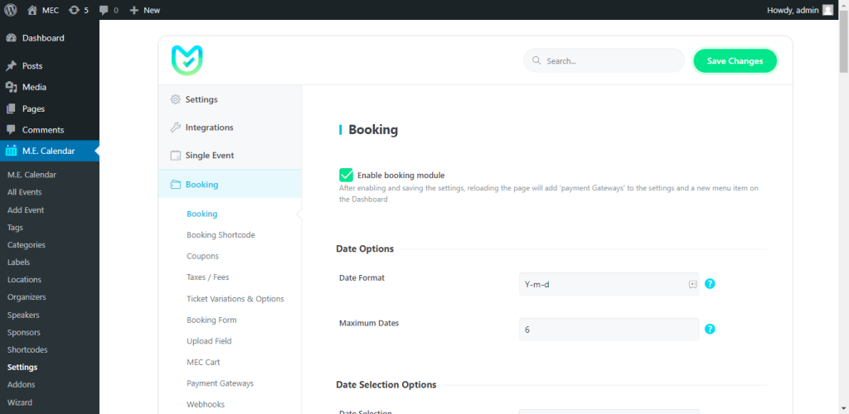Click the admin avatar icon
The image size is (849, 414).
(827, 10)
